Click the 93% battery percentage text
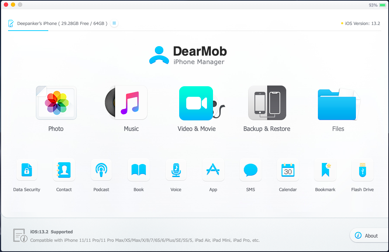 point(373,5)
